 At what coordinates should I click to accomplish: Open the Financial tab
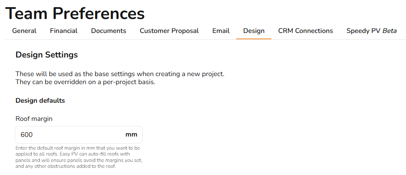click(x=64, y=31)
